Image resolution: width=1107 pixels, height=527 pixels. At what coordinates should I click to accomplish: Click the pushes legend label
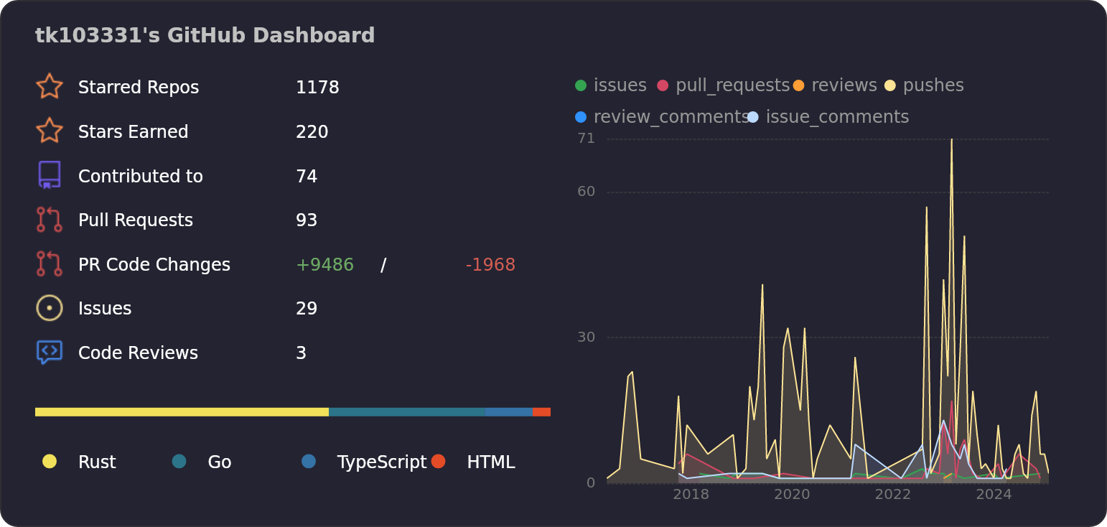pyautogui.click(x=933, y=86)
